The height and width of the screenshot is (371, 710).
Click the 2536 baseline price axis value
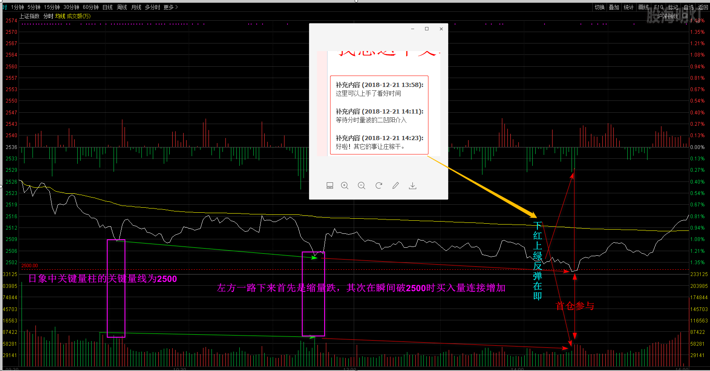[11, 147]
